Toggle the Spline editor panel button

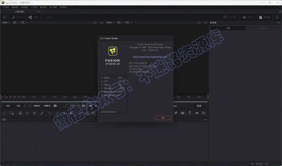tap(230, 17)
